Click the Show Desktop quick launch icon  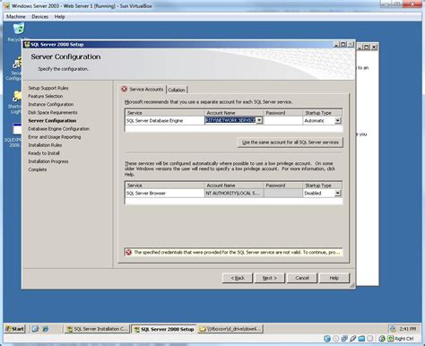click(35, 329)
